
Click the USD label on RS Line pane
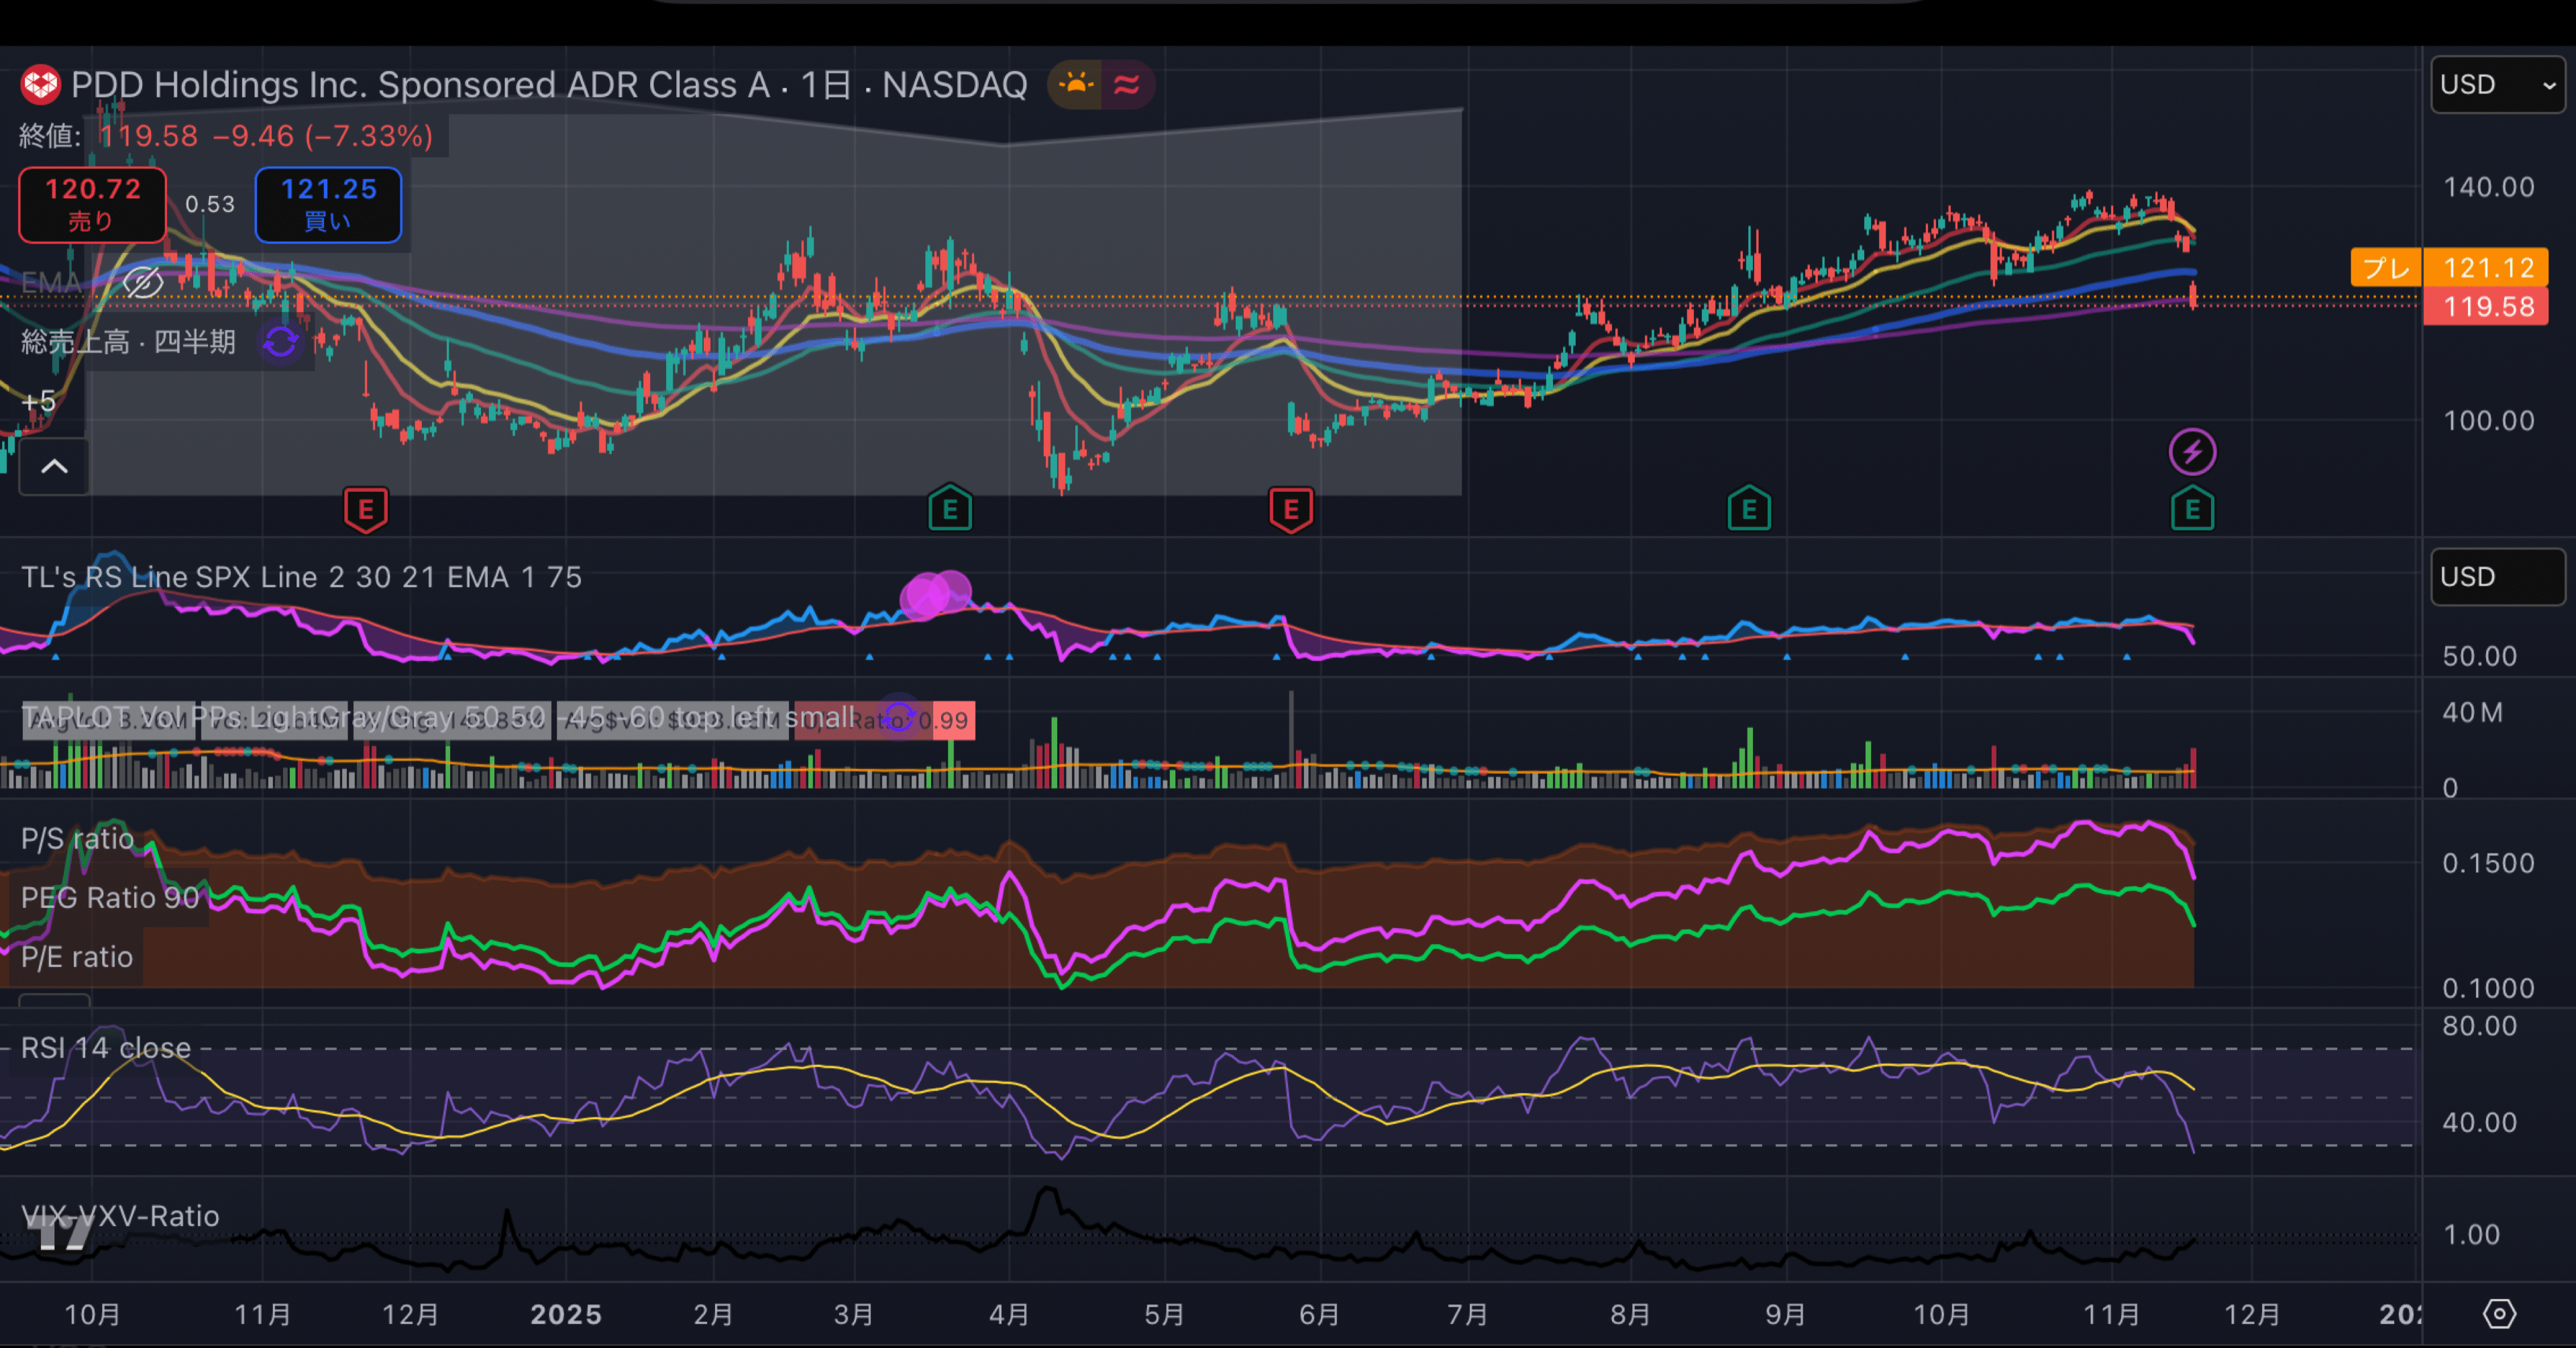(2497, 577)
